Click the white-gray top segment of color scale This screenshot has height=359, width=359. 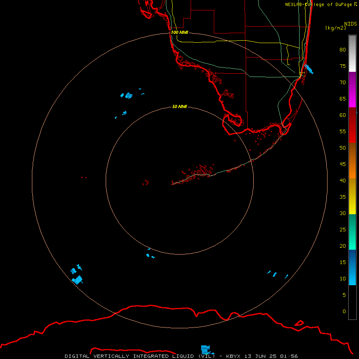coord(352,53)
